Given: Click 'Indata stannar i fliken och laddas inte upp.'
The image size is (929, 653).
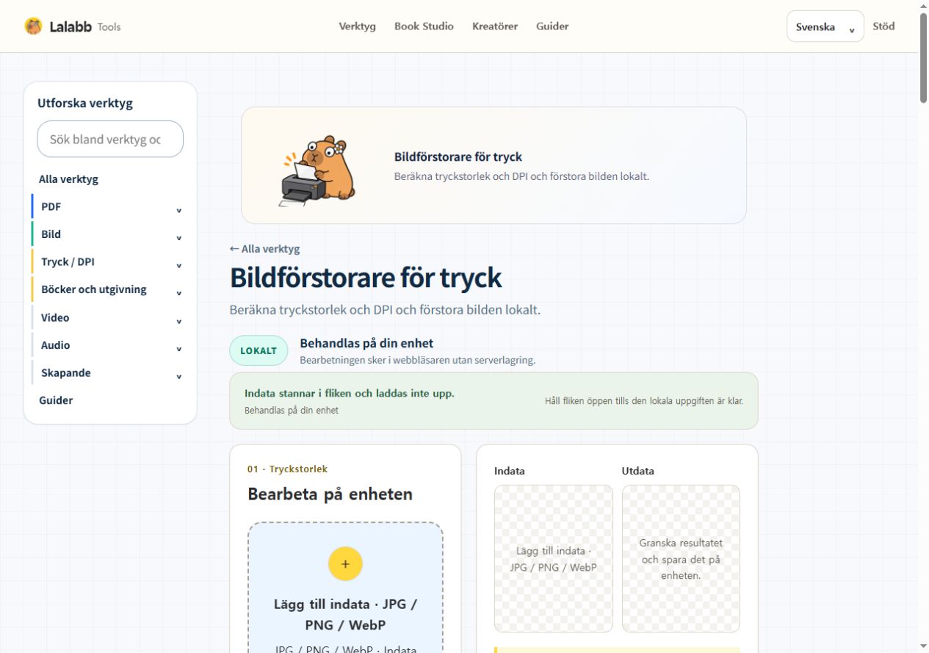Looking at the screenshot, I should click(x=350, y=393).
